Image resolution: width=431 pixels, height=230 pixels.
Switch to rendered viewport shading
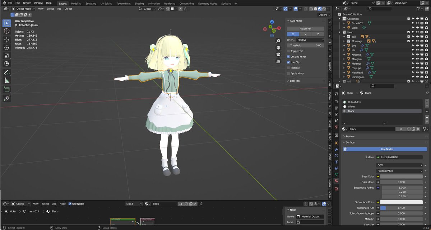(324, 9)
